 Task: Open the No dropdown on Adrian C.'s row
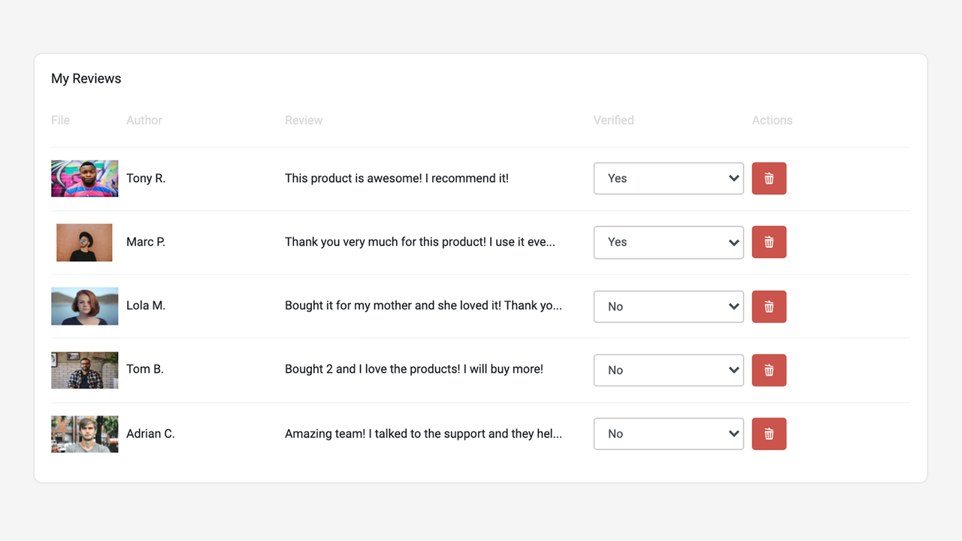[x=668, y=434]
